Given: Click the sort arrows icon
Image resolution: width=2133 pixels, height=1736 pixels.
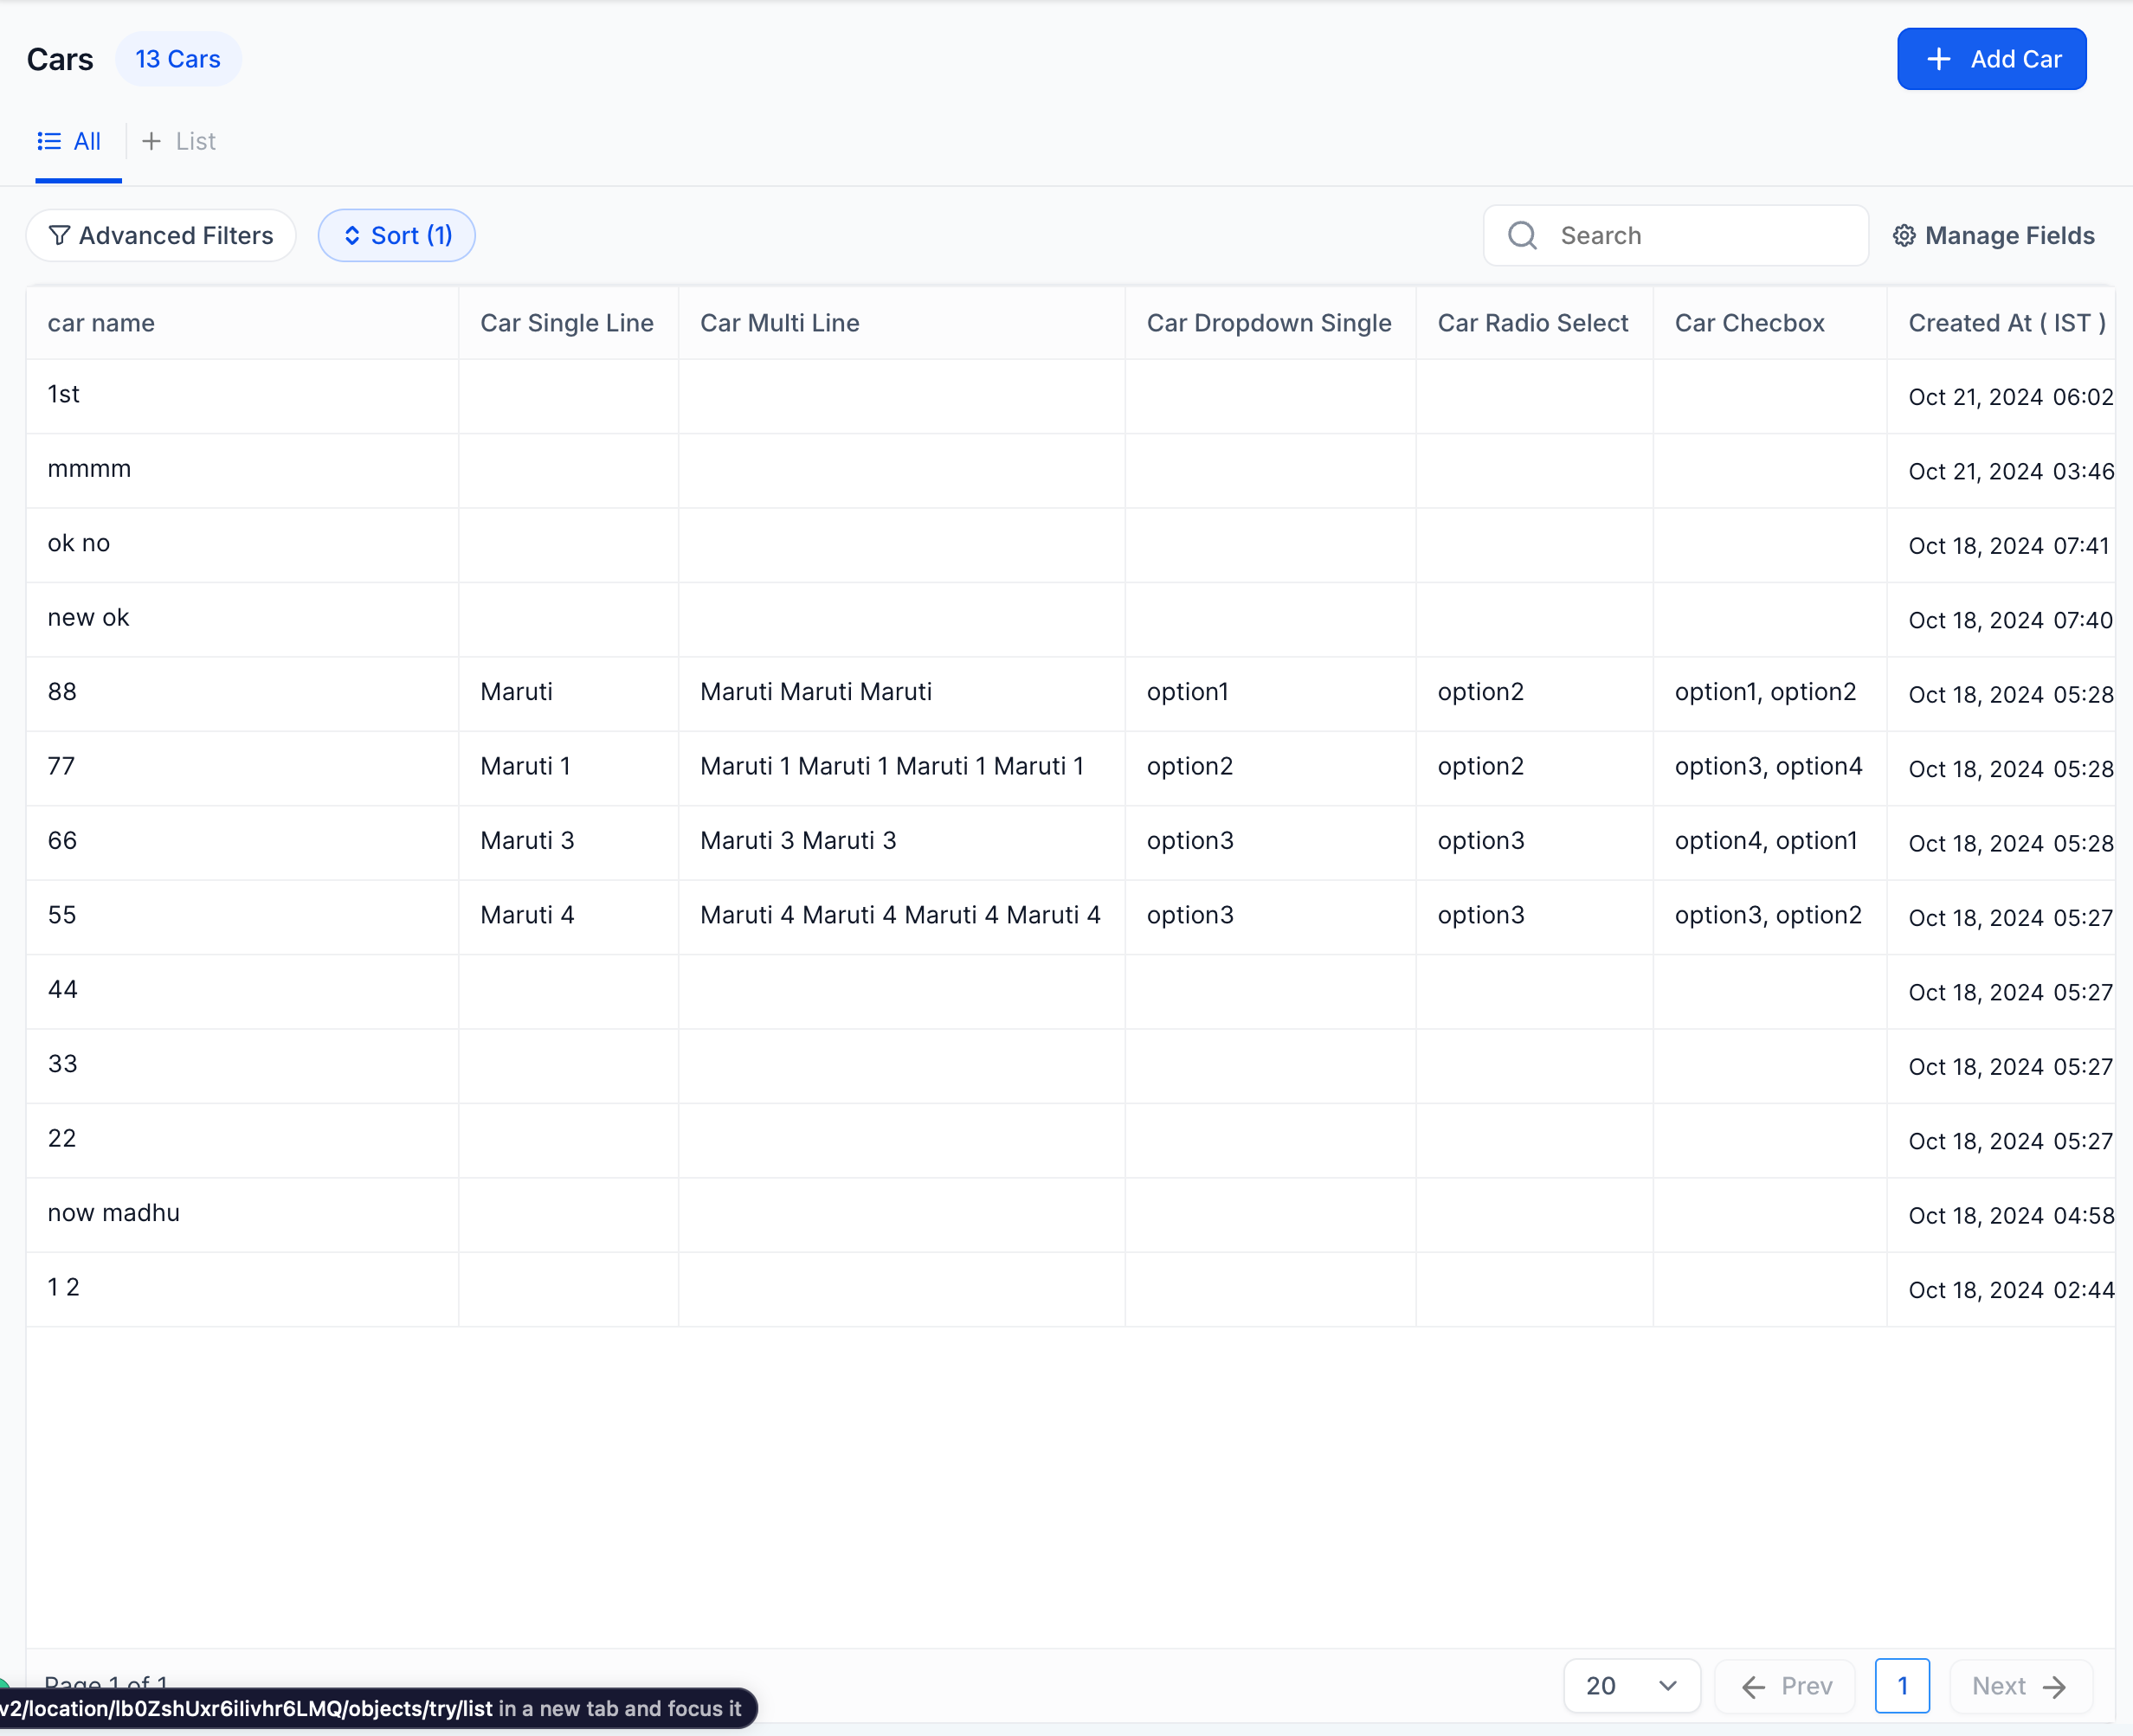Looking at the screenshot, I should tap(352, 235).
